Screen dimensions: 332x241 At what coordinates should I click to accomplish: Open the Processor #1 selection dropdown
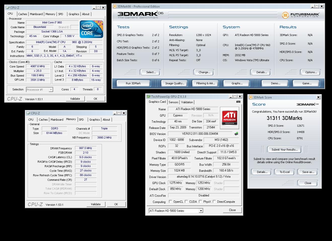pyautogui.click(x=51, y=90)
